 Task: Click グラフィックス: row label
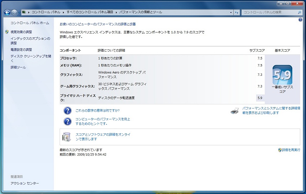click(x=71, y=75)
